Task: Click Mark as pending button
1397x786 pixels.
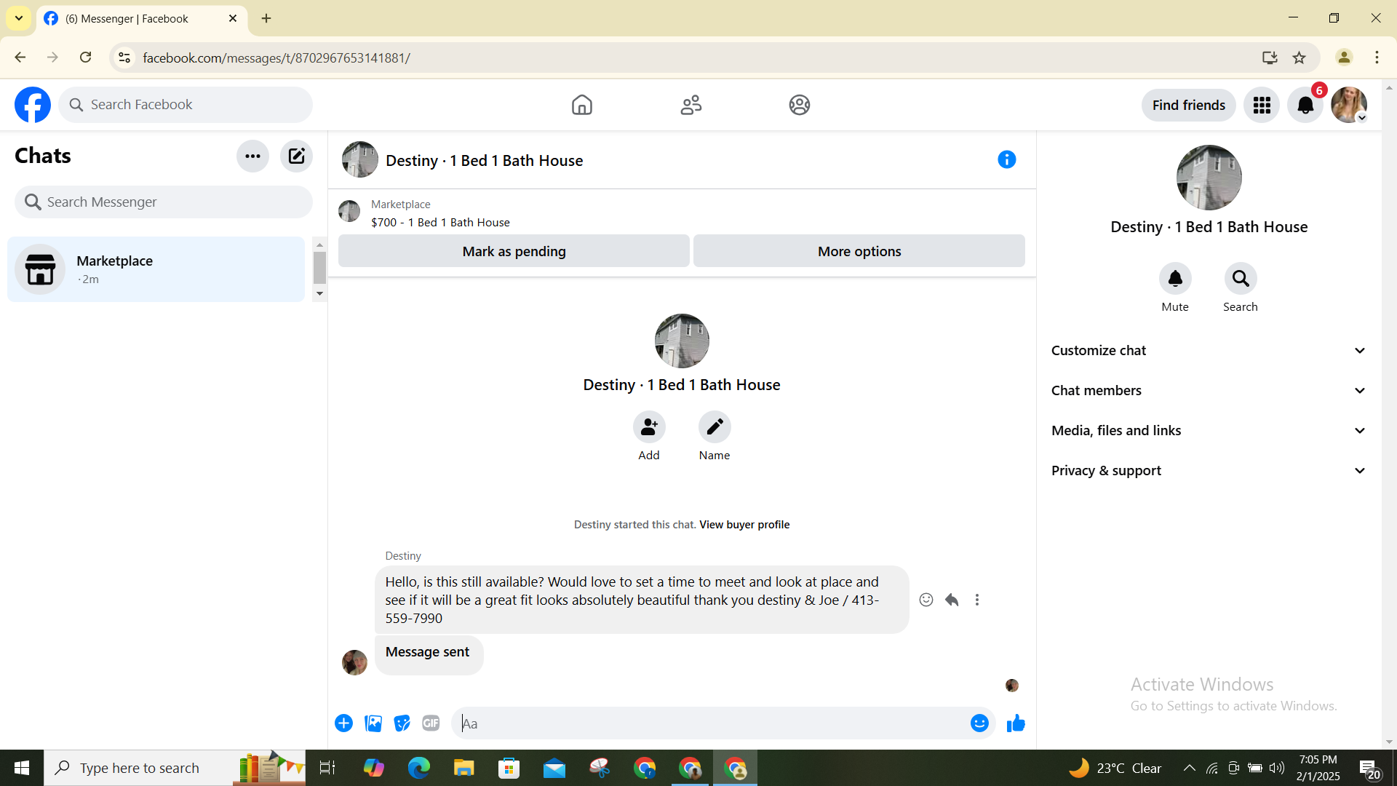Action: coord(514,251)
